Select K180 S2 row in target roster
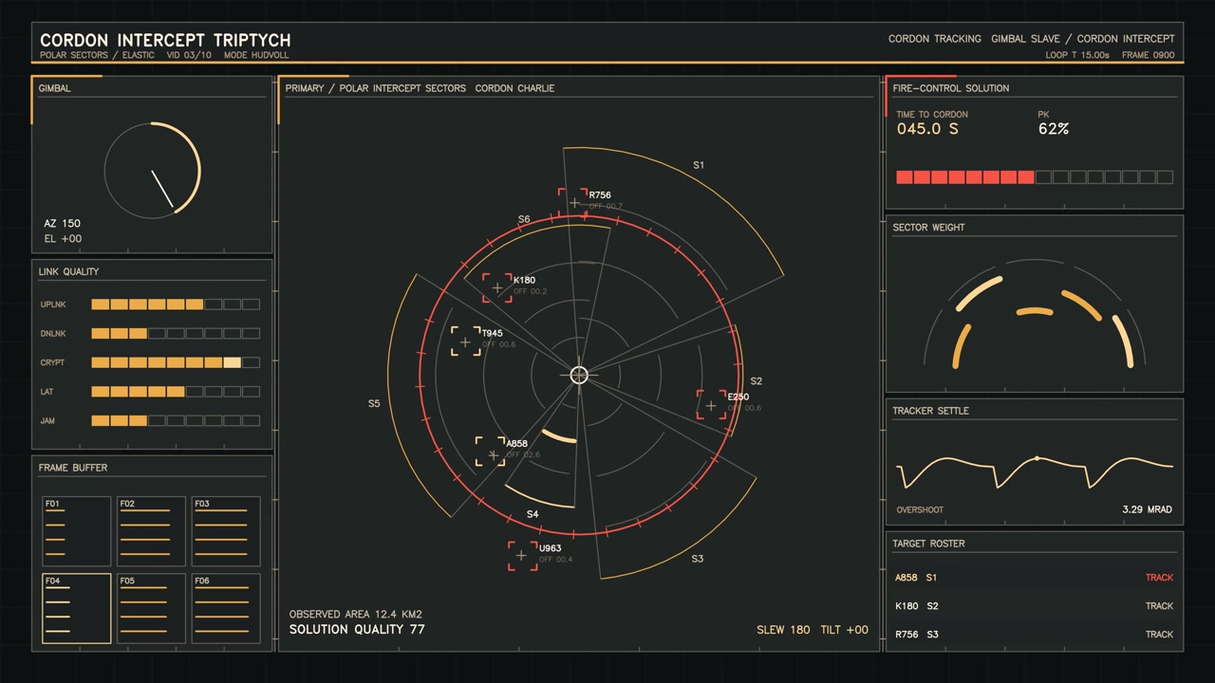Image resolution: width=1215 pixels, height=683 pixels. click(1034, 605)
